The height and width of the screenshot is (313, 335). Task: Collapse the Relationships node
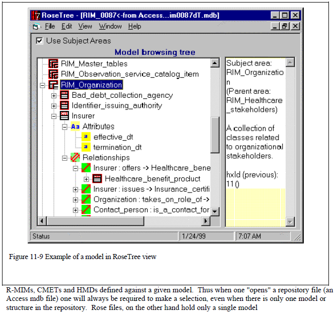64,158
